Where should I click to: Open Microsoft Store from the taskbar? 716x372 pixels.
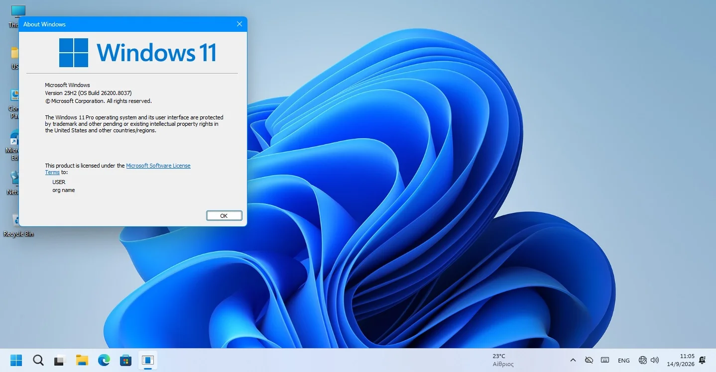point(125,360)
